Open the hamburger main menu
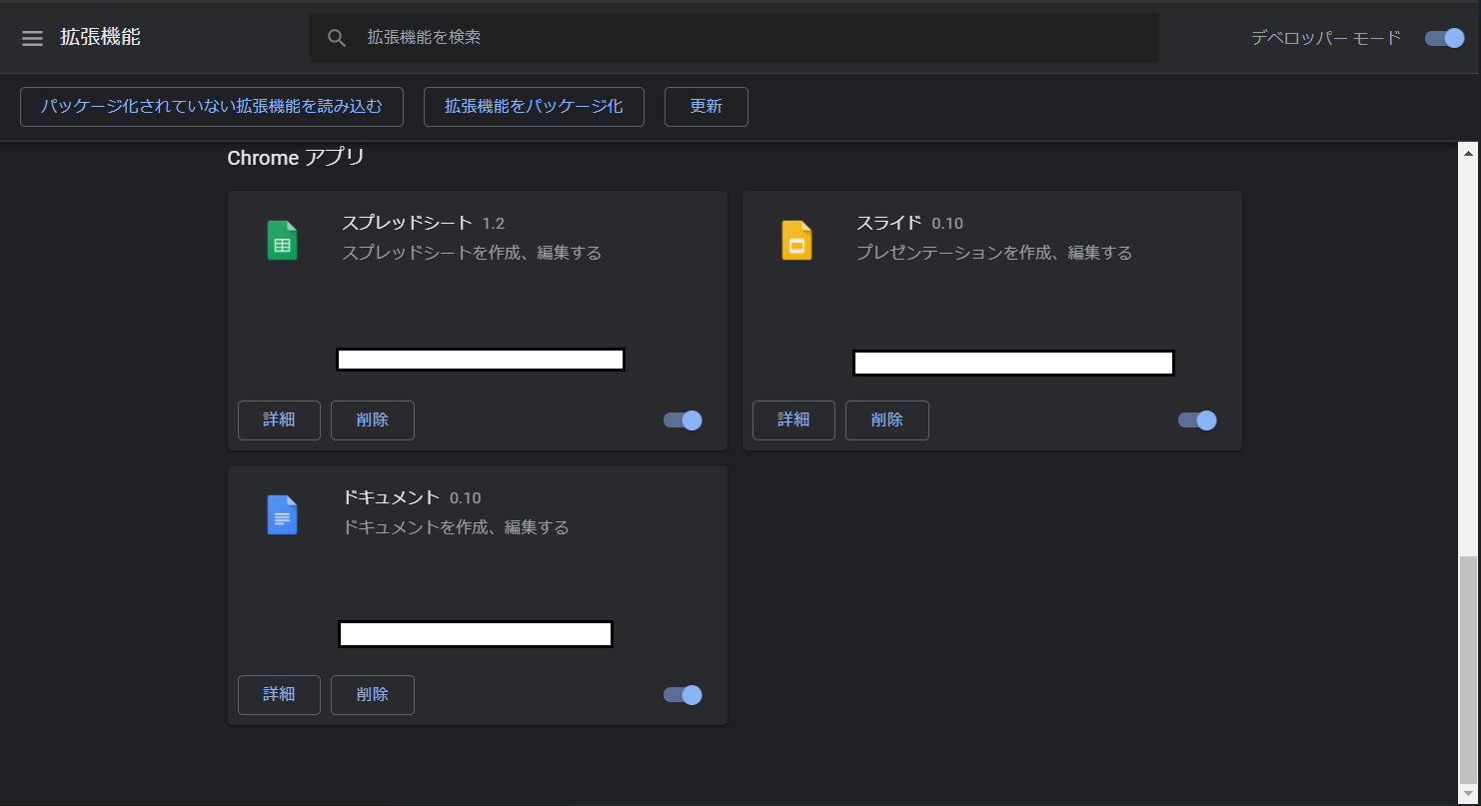Screen dimensions: 1481x806 [33, 38]
